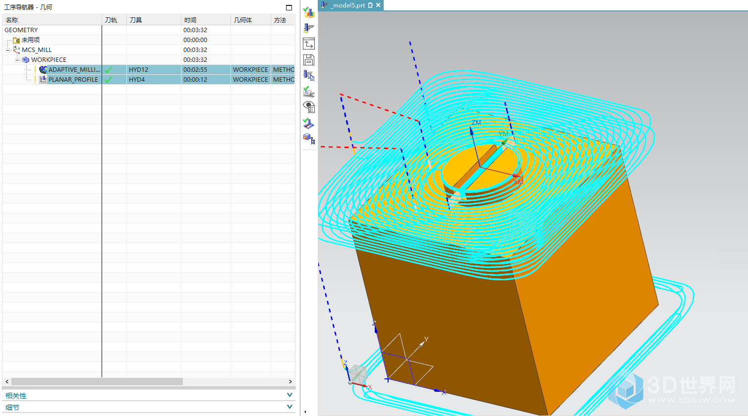The height and width of the screenshot is (416, 748).
Task: Click the 工序导航器 - 几何 panel title
Action: click(28, 7)
